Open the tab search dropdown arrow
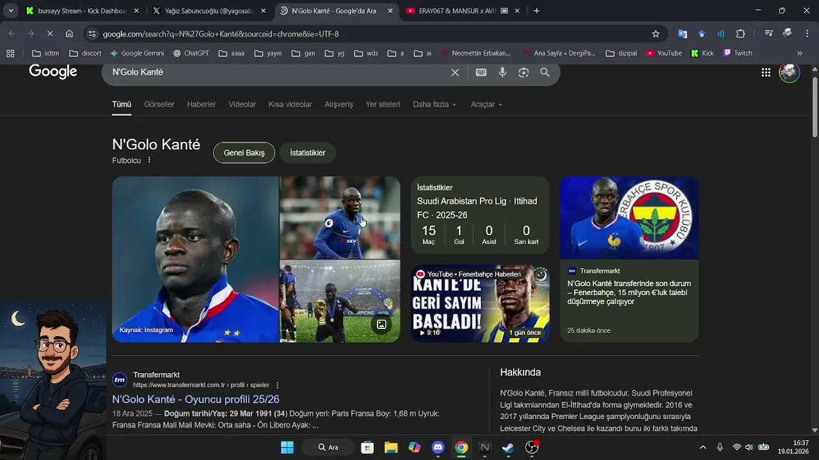Image resolution: width=819 pixels, height=460 pixels. pyautogui.click(x=11, y=11)
